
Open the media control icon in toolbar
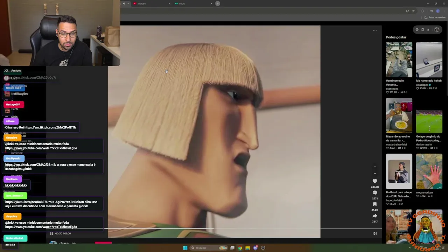point(431,11)
